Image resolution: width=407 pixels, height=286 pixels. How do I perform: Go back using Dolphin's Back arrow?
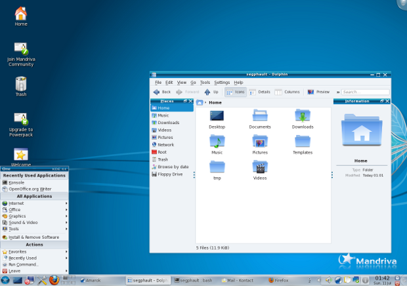click(x=162, y=92)
